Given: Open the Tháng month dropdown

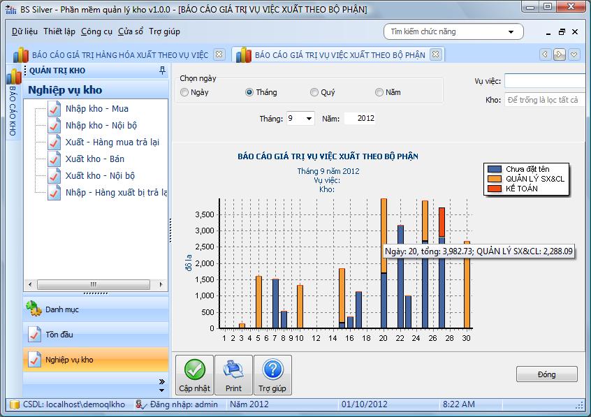Looking at the screenshot, I should click(x=309, y=119).
